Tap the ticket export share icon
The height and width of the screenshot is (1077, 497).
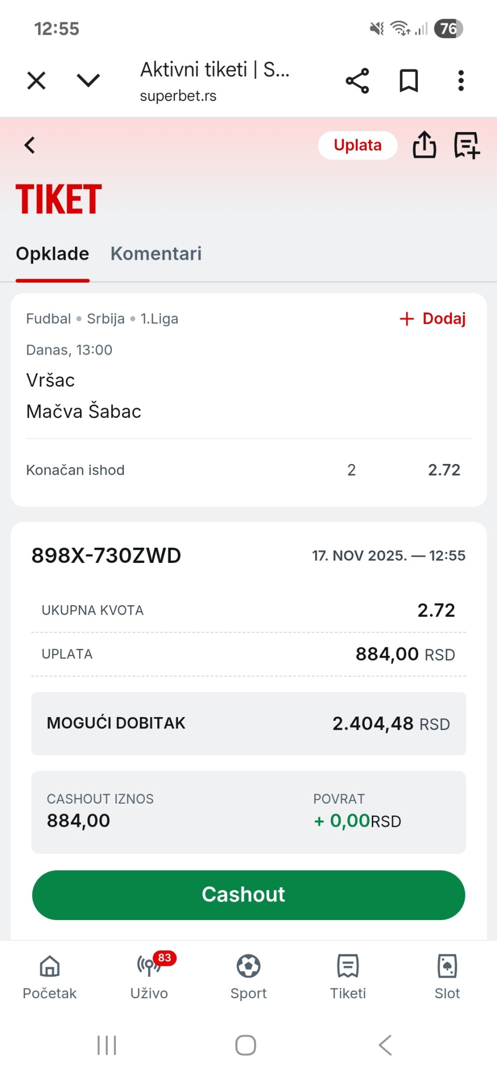tap(424, 144)
